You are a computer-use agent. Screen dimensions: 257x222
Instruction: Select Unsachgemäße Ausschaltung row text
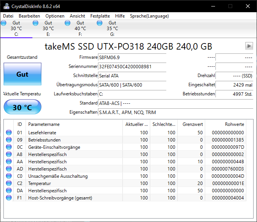coord(58,176)
